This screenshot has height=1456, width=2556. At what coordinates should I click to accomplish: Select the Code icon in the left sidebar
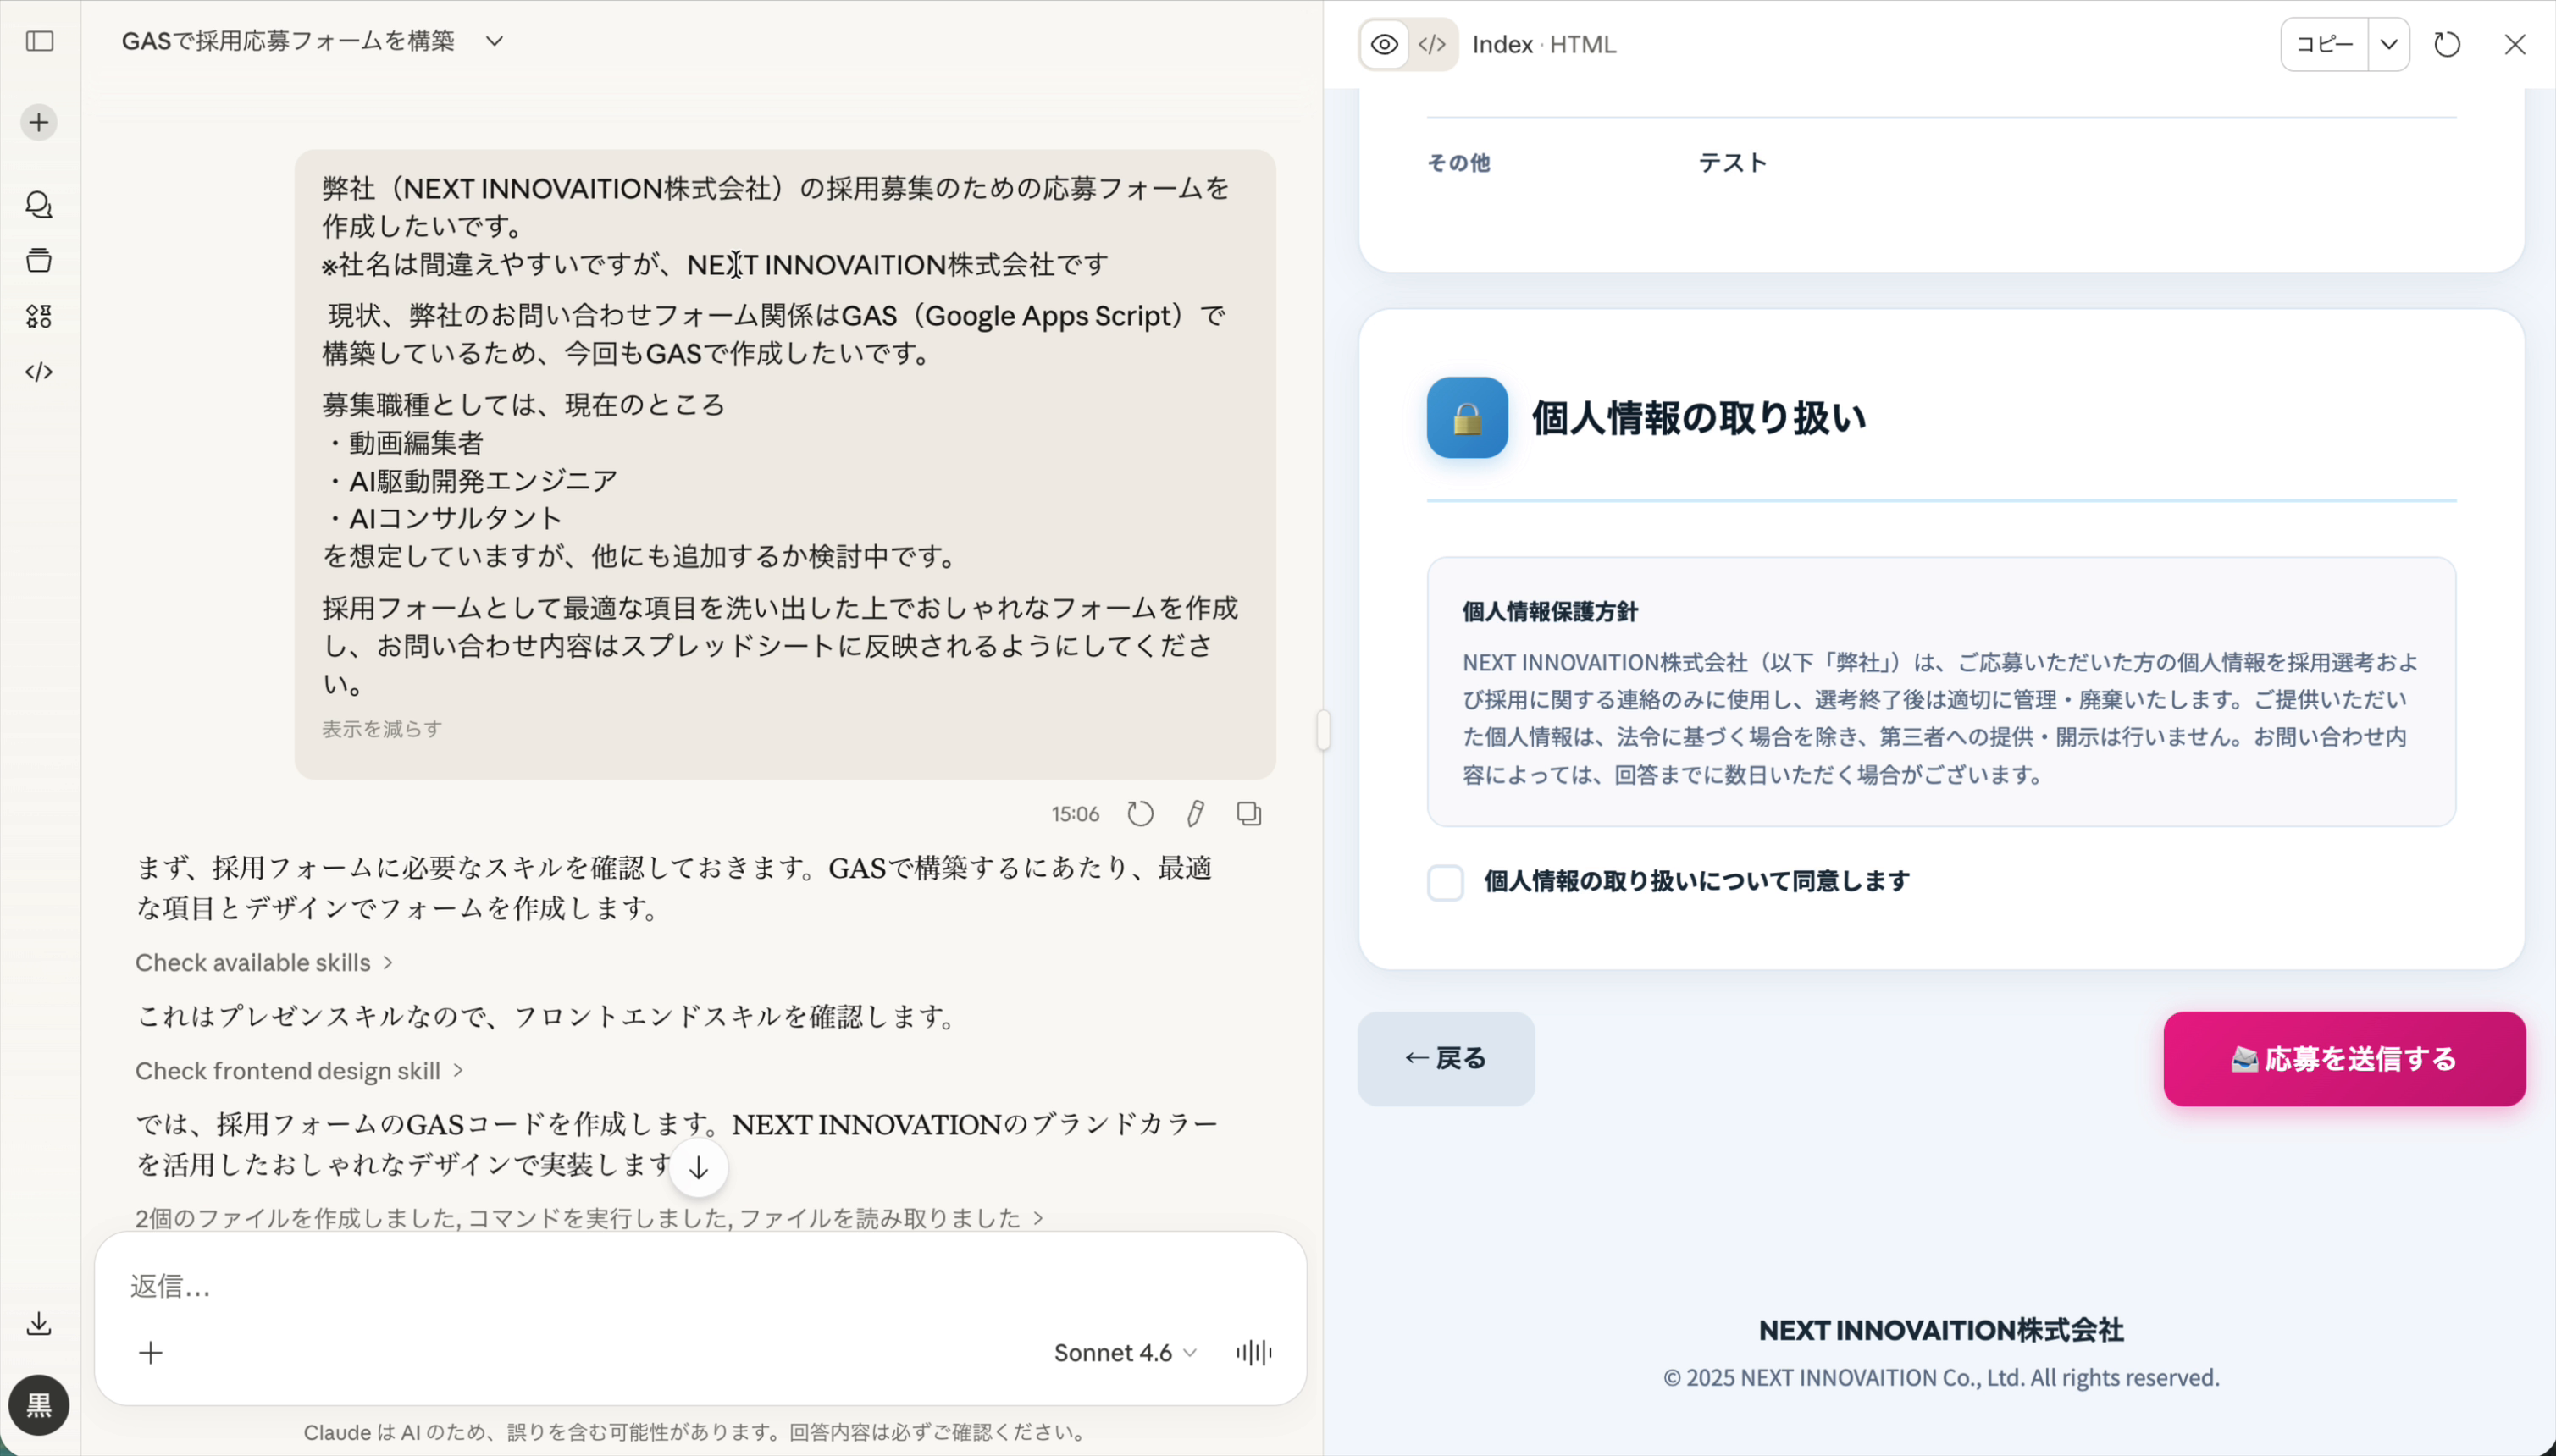(38, 371)
